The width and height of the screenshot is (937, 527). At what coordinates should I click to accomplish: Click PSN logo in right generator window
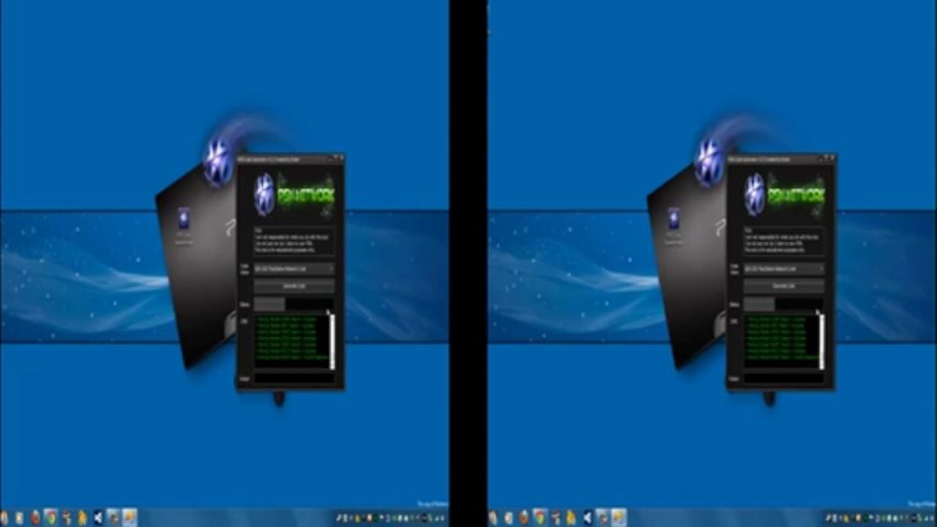click(755, 194)
